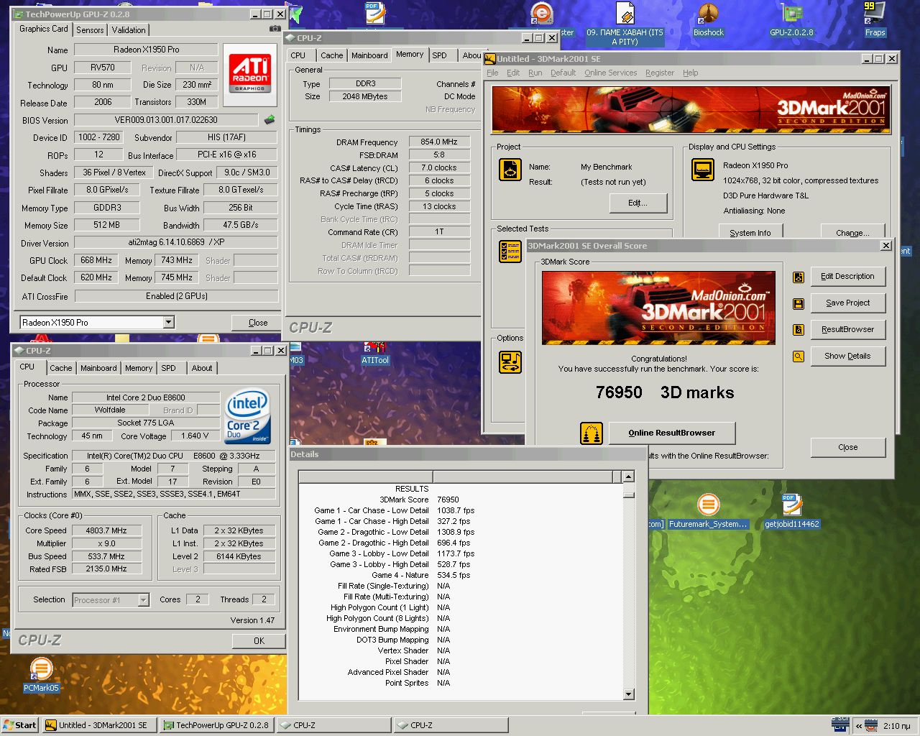Open the Radeon X1950 Pro dropdown in GPU-Z
Screen dimensions: 920x736
click(x=168, y=323)
